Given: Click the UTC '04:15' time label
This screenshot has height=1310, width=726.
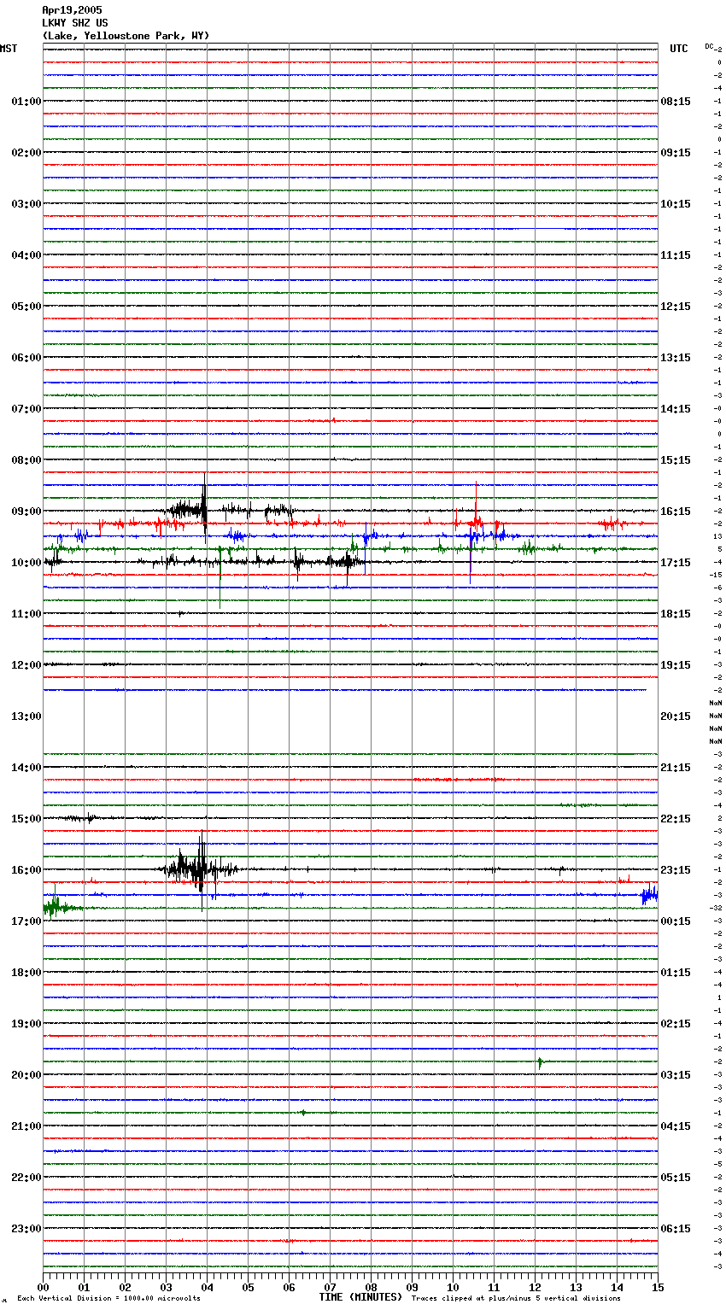Looking at the screenshot, I should (x=676, y=1126).
